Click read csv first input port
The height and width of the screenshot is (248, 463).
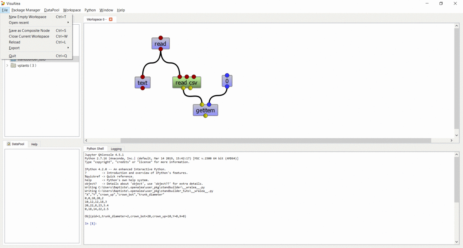point(180,77)
